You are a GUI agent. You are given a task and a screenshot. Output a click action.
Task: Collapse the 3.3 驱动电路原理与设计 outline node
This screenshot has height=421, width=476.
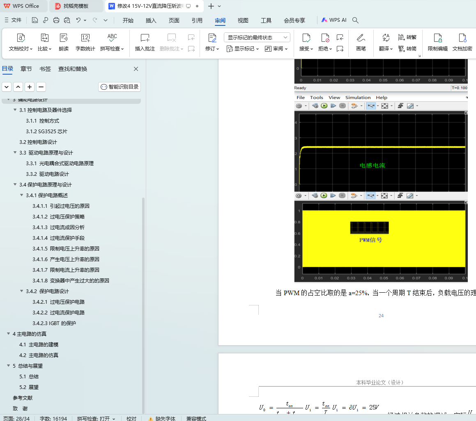pos(15,152)
